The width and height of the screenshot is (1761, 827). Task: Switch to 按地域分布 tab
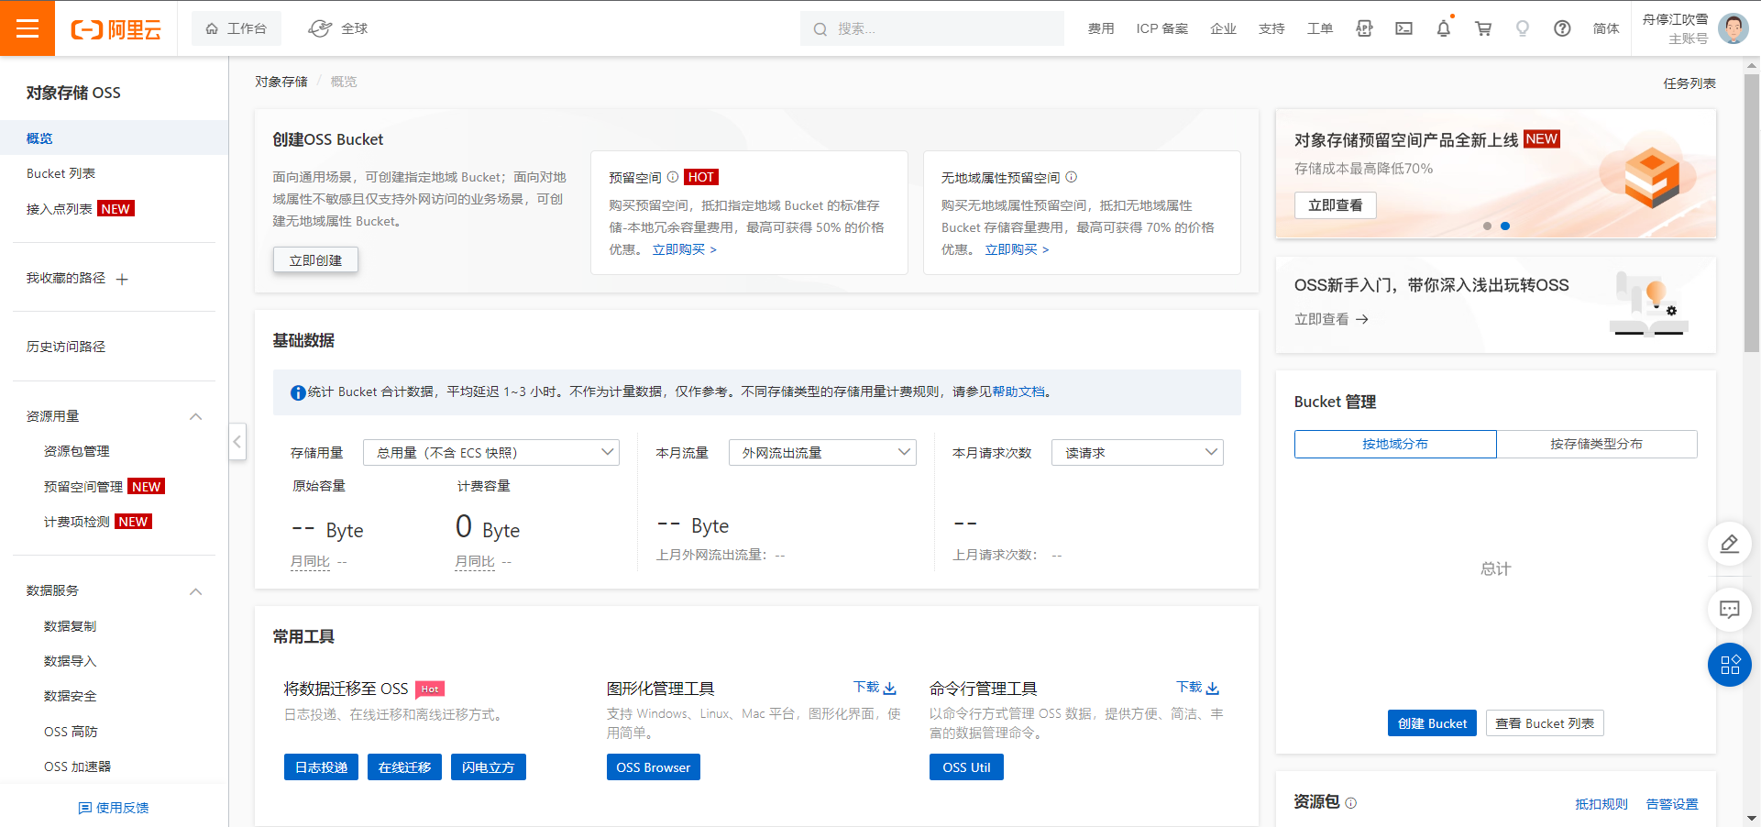[x=1395, y=444]
